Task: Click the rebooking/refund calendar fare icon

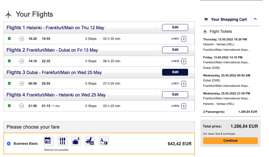Action: point(48,141)
